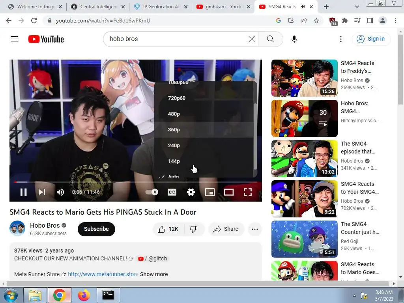Select 720p60 quality option
The image size is (404, 303).
(204, 98)
